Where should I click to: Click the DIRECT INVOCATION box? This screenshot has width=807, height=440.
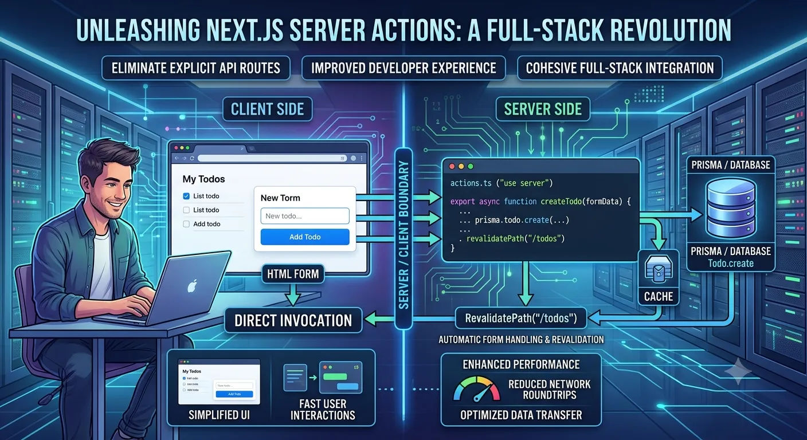(x=293, y=320)
